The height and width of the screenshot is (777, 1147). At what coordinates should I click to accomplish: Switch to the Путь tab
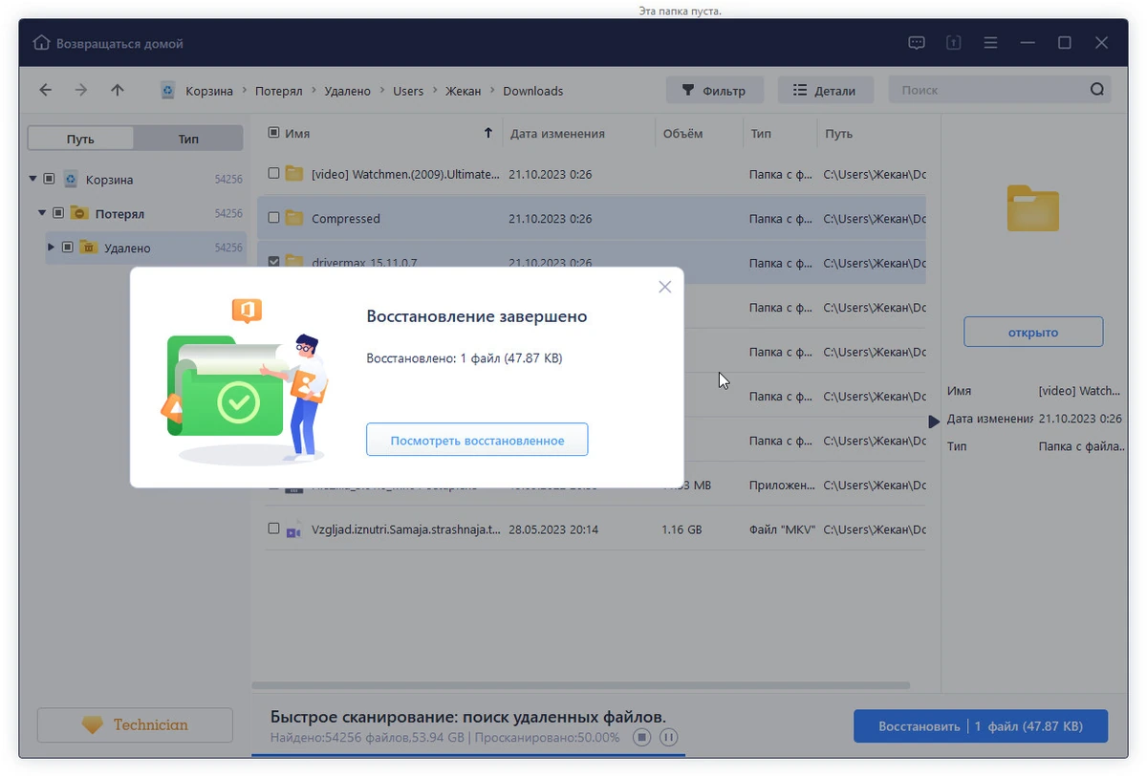point(80,139)
